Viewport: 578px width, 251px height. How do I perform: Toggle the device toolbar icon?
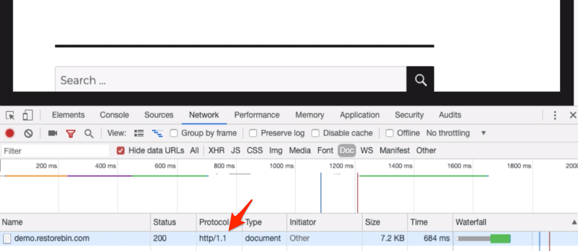[x=28, y=115]
